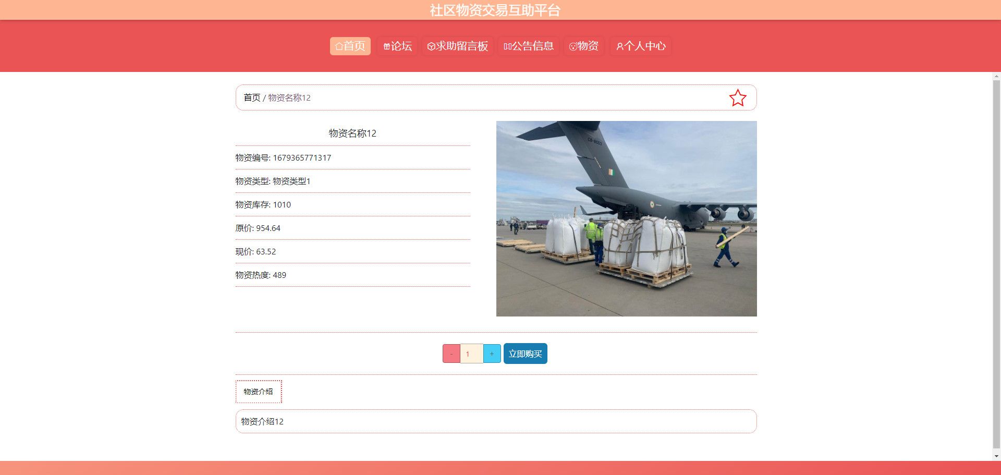Click the 物资名称12 product title
Image resolution: width=1001 pixels, height=475 pixels.
coord(352,133)
